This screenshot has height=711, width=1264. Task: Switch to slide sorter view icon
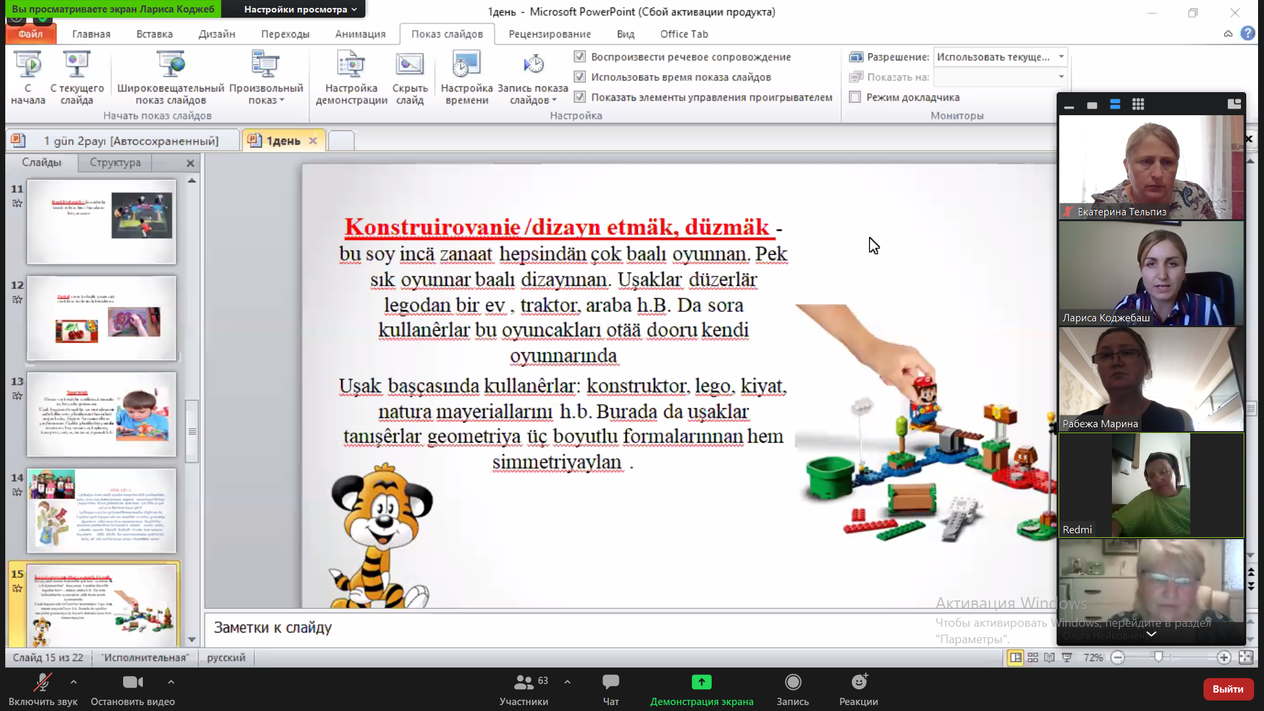click(x=1033, y=658)
